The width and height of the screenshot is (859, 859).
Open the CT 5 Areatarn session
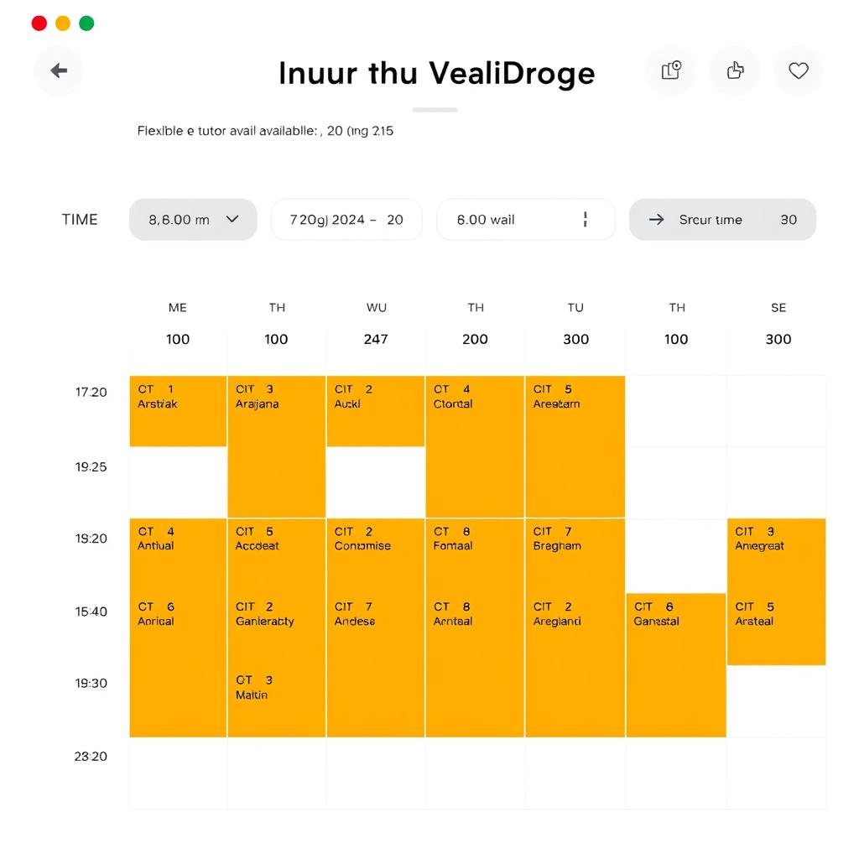(575, 445)
